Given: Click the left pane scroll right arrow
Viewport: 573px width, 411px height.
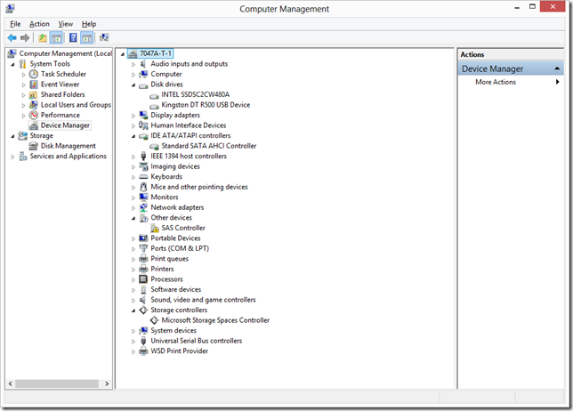Looking at the screenshot, I should click(107, 383).
